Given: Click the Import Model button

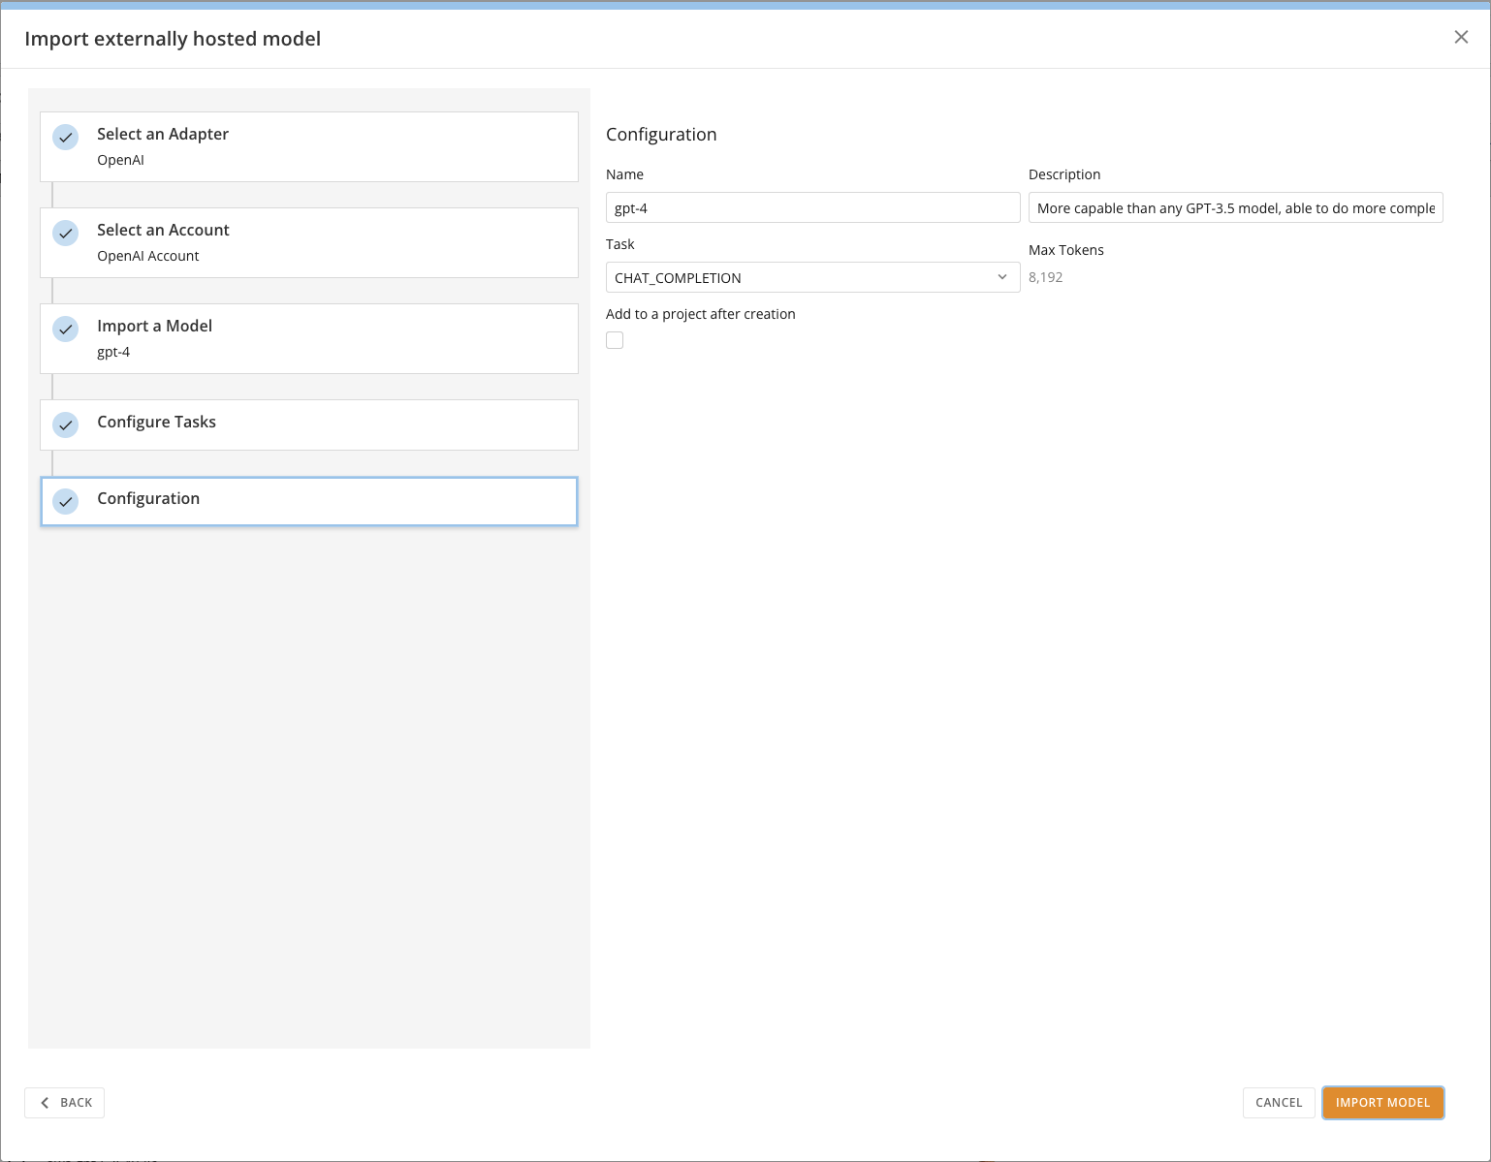Looking at the screenshot, I should tap(1383, 1103).
